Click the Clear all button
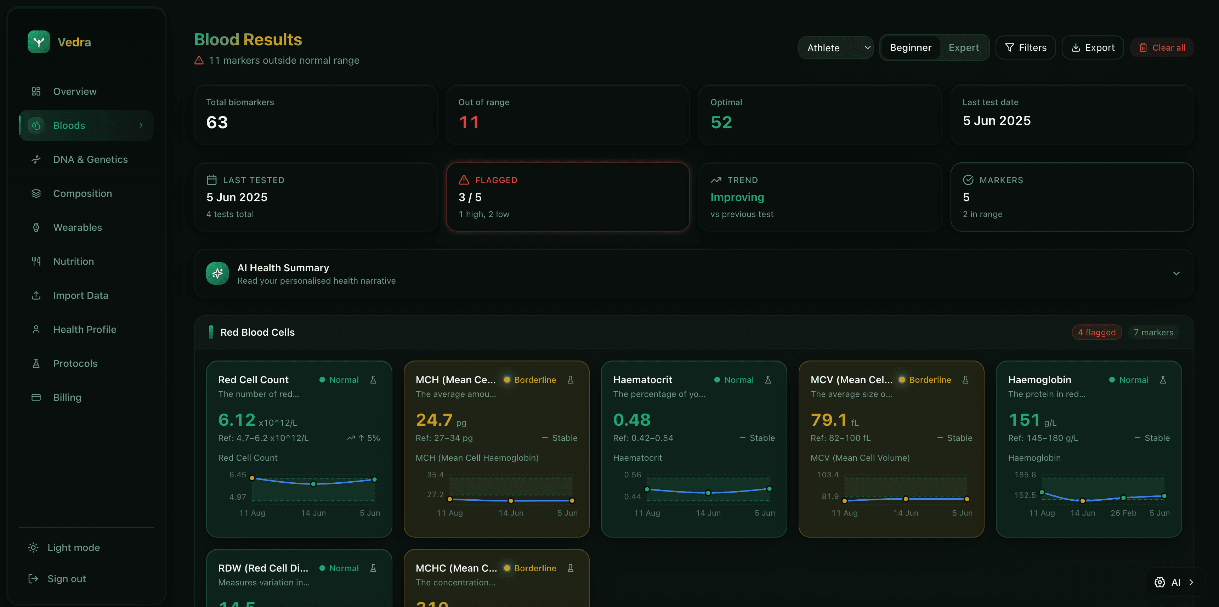This screenshot has height=607, width=1219. click(1162, 48)
